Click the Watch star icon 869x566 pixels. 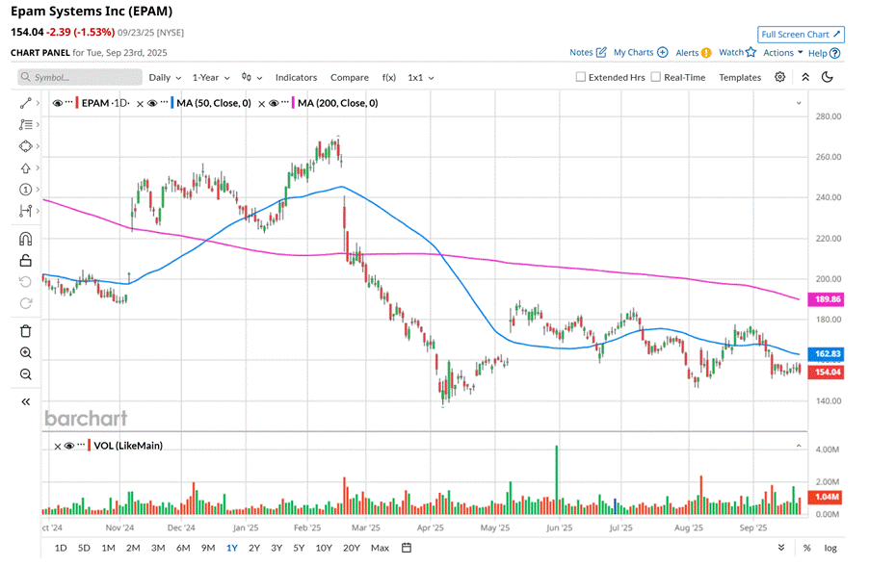point(750,52)
